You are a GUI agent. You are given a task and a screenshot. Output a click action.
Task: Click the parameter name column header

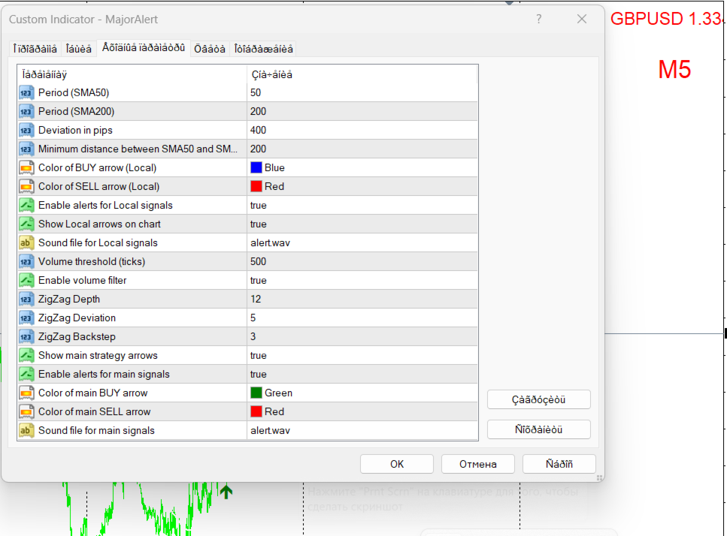[132, 74]
